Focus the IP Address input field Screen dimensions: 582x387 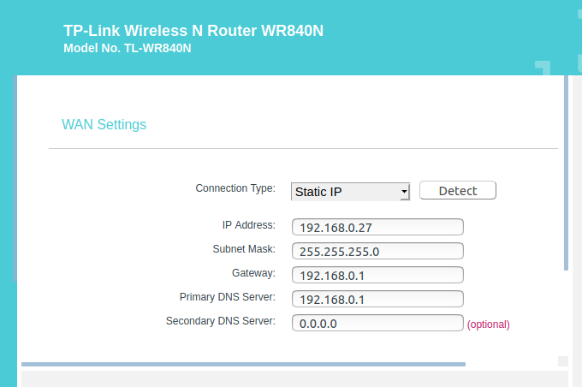pyautogui.click(x=377, y=227)
